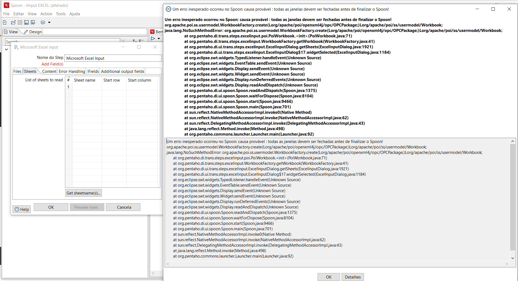Click OK in the error dialog

point(329,277)
